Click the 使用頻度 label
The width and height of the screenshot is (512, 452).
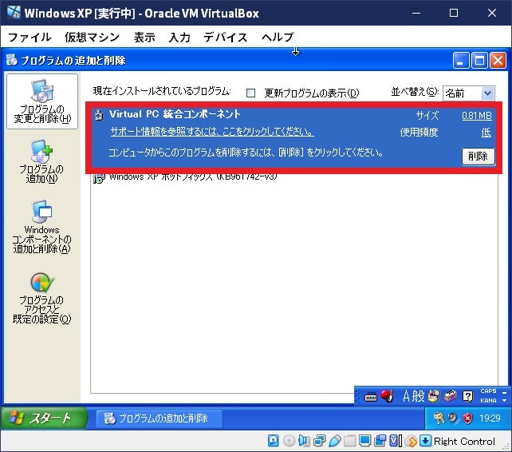[419, 133]
